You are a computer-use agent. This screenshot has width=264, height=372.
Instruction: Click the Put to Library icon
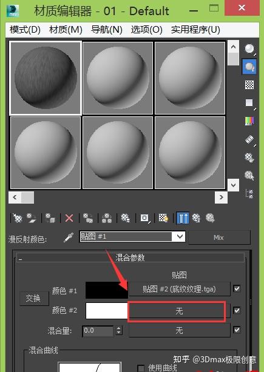click(126, 218)
